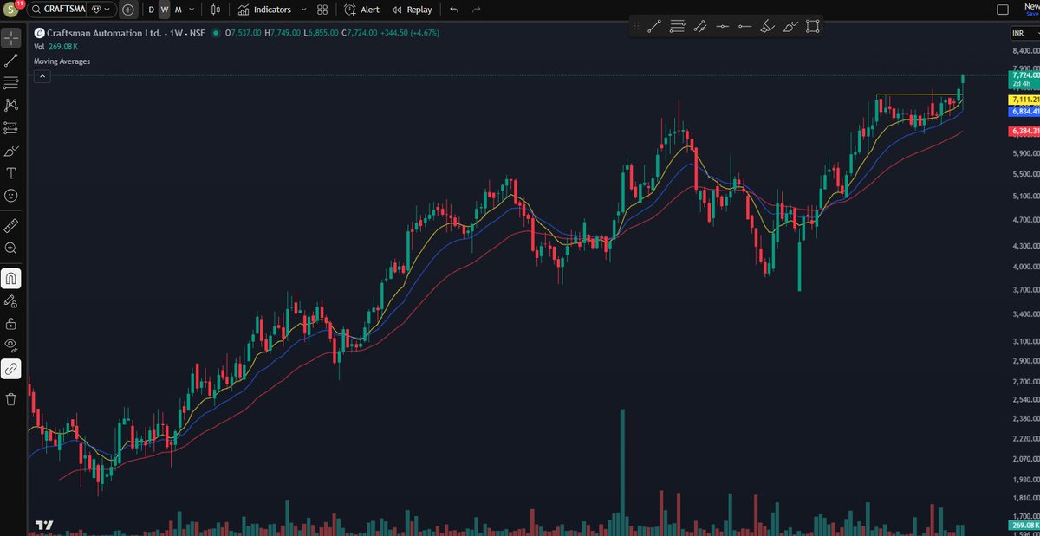
Task: Switch to the M monthly timeframe
Action: (179, 10)
